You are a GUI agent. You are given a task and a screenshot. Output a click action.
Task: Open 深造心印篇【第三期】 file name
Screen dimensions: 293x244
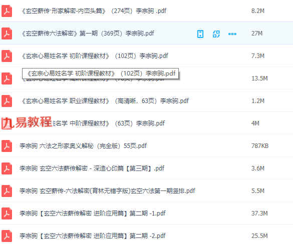coord(92,168)
